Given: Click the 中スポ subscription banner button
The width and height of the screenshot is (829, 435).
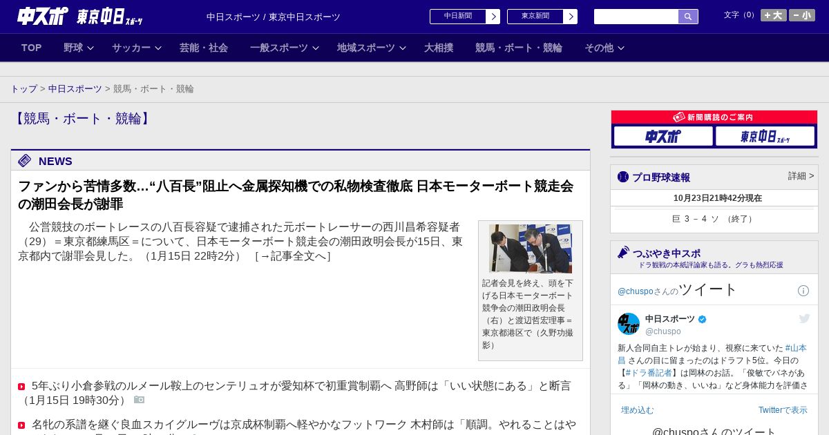Looking at the screenshot, I should [663, 136].
